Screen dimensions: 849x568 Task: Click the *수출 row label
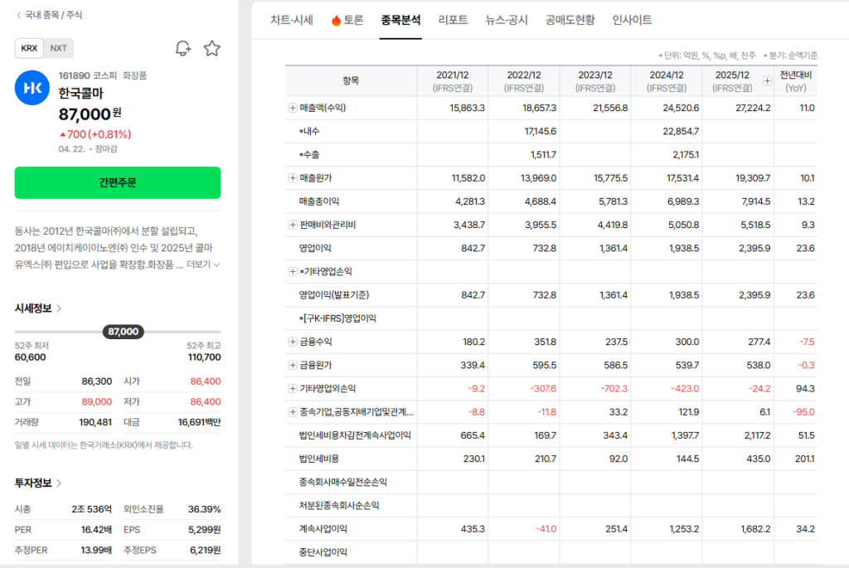coord(309,155)
